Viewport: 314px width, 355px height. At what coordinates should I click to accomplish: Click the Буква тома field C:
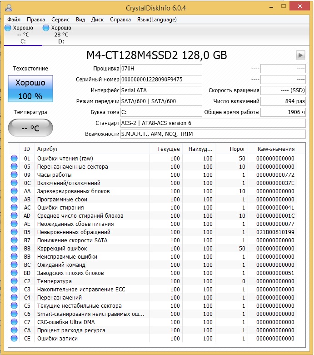tap(161, 112)
